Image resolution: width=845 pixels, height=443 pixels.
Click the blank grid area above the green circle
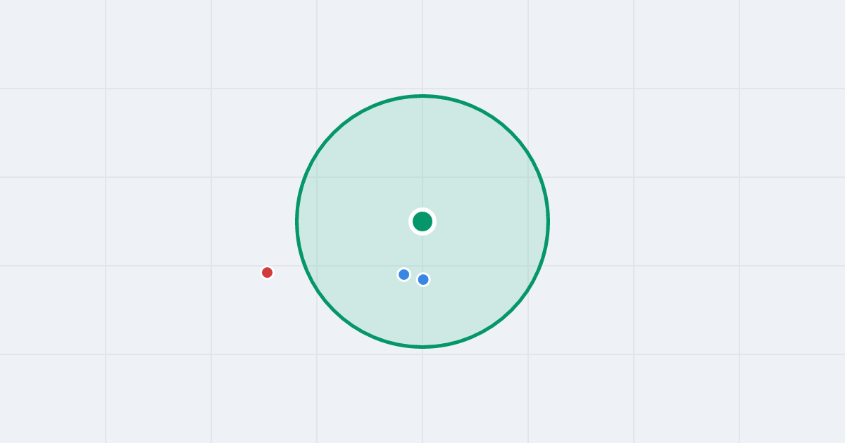coord(423,46)
